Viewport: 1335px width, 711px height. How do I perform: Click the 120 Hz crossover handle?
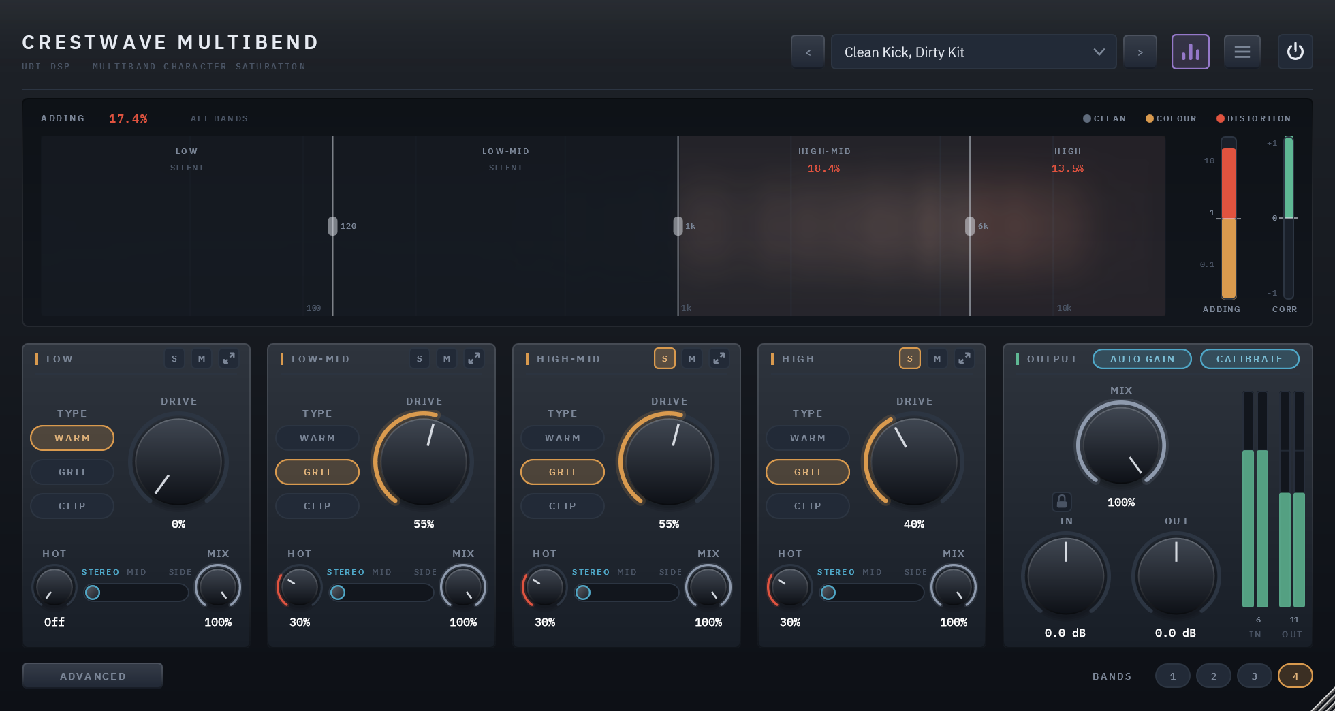click(332, 226)
